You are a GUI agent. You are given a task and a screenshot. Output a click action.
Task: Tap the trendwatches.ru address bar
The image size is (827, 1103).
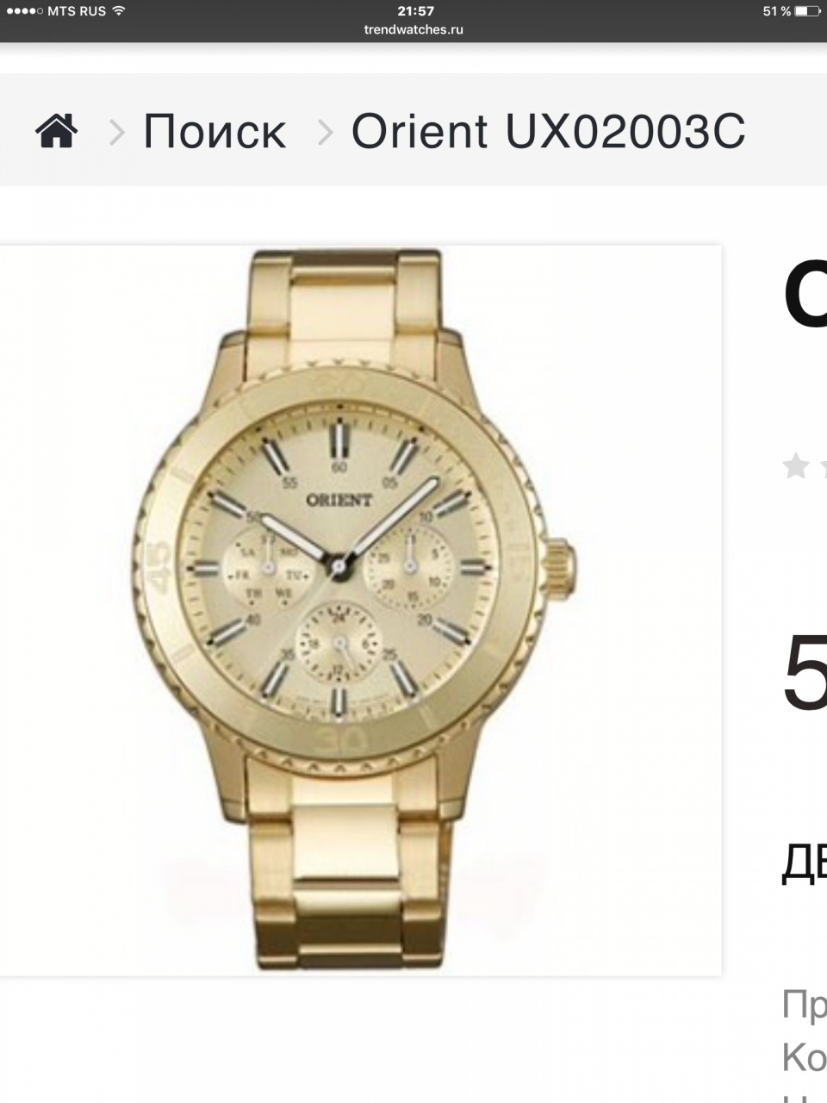[x=413, y=29]
